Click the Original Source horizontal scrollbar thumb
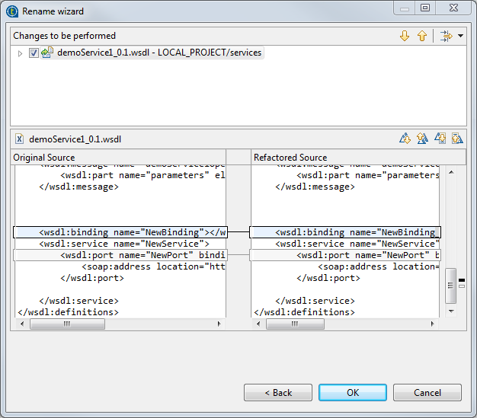 coord(67,324)
